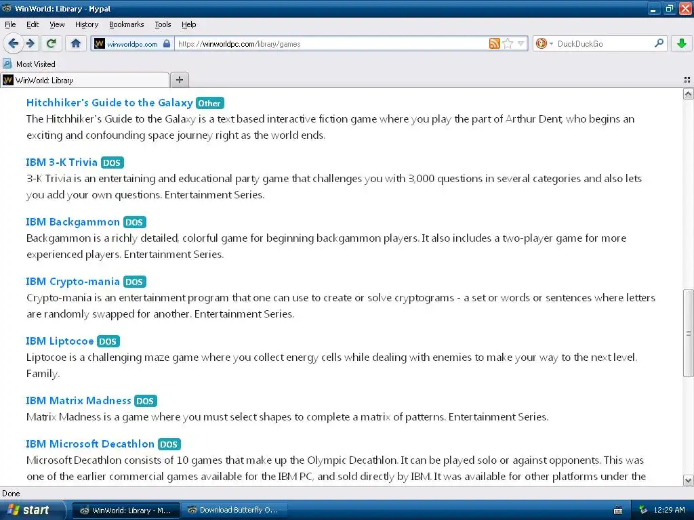
Task: Open the IBM Matrix Madness link
Action: (79, 401)
